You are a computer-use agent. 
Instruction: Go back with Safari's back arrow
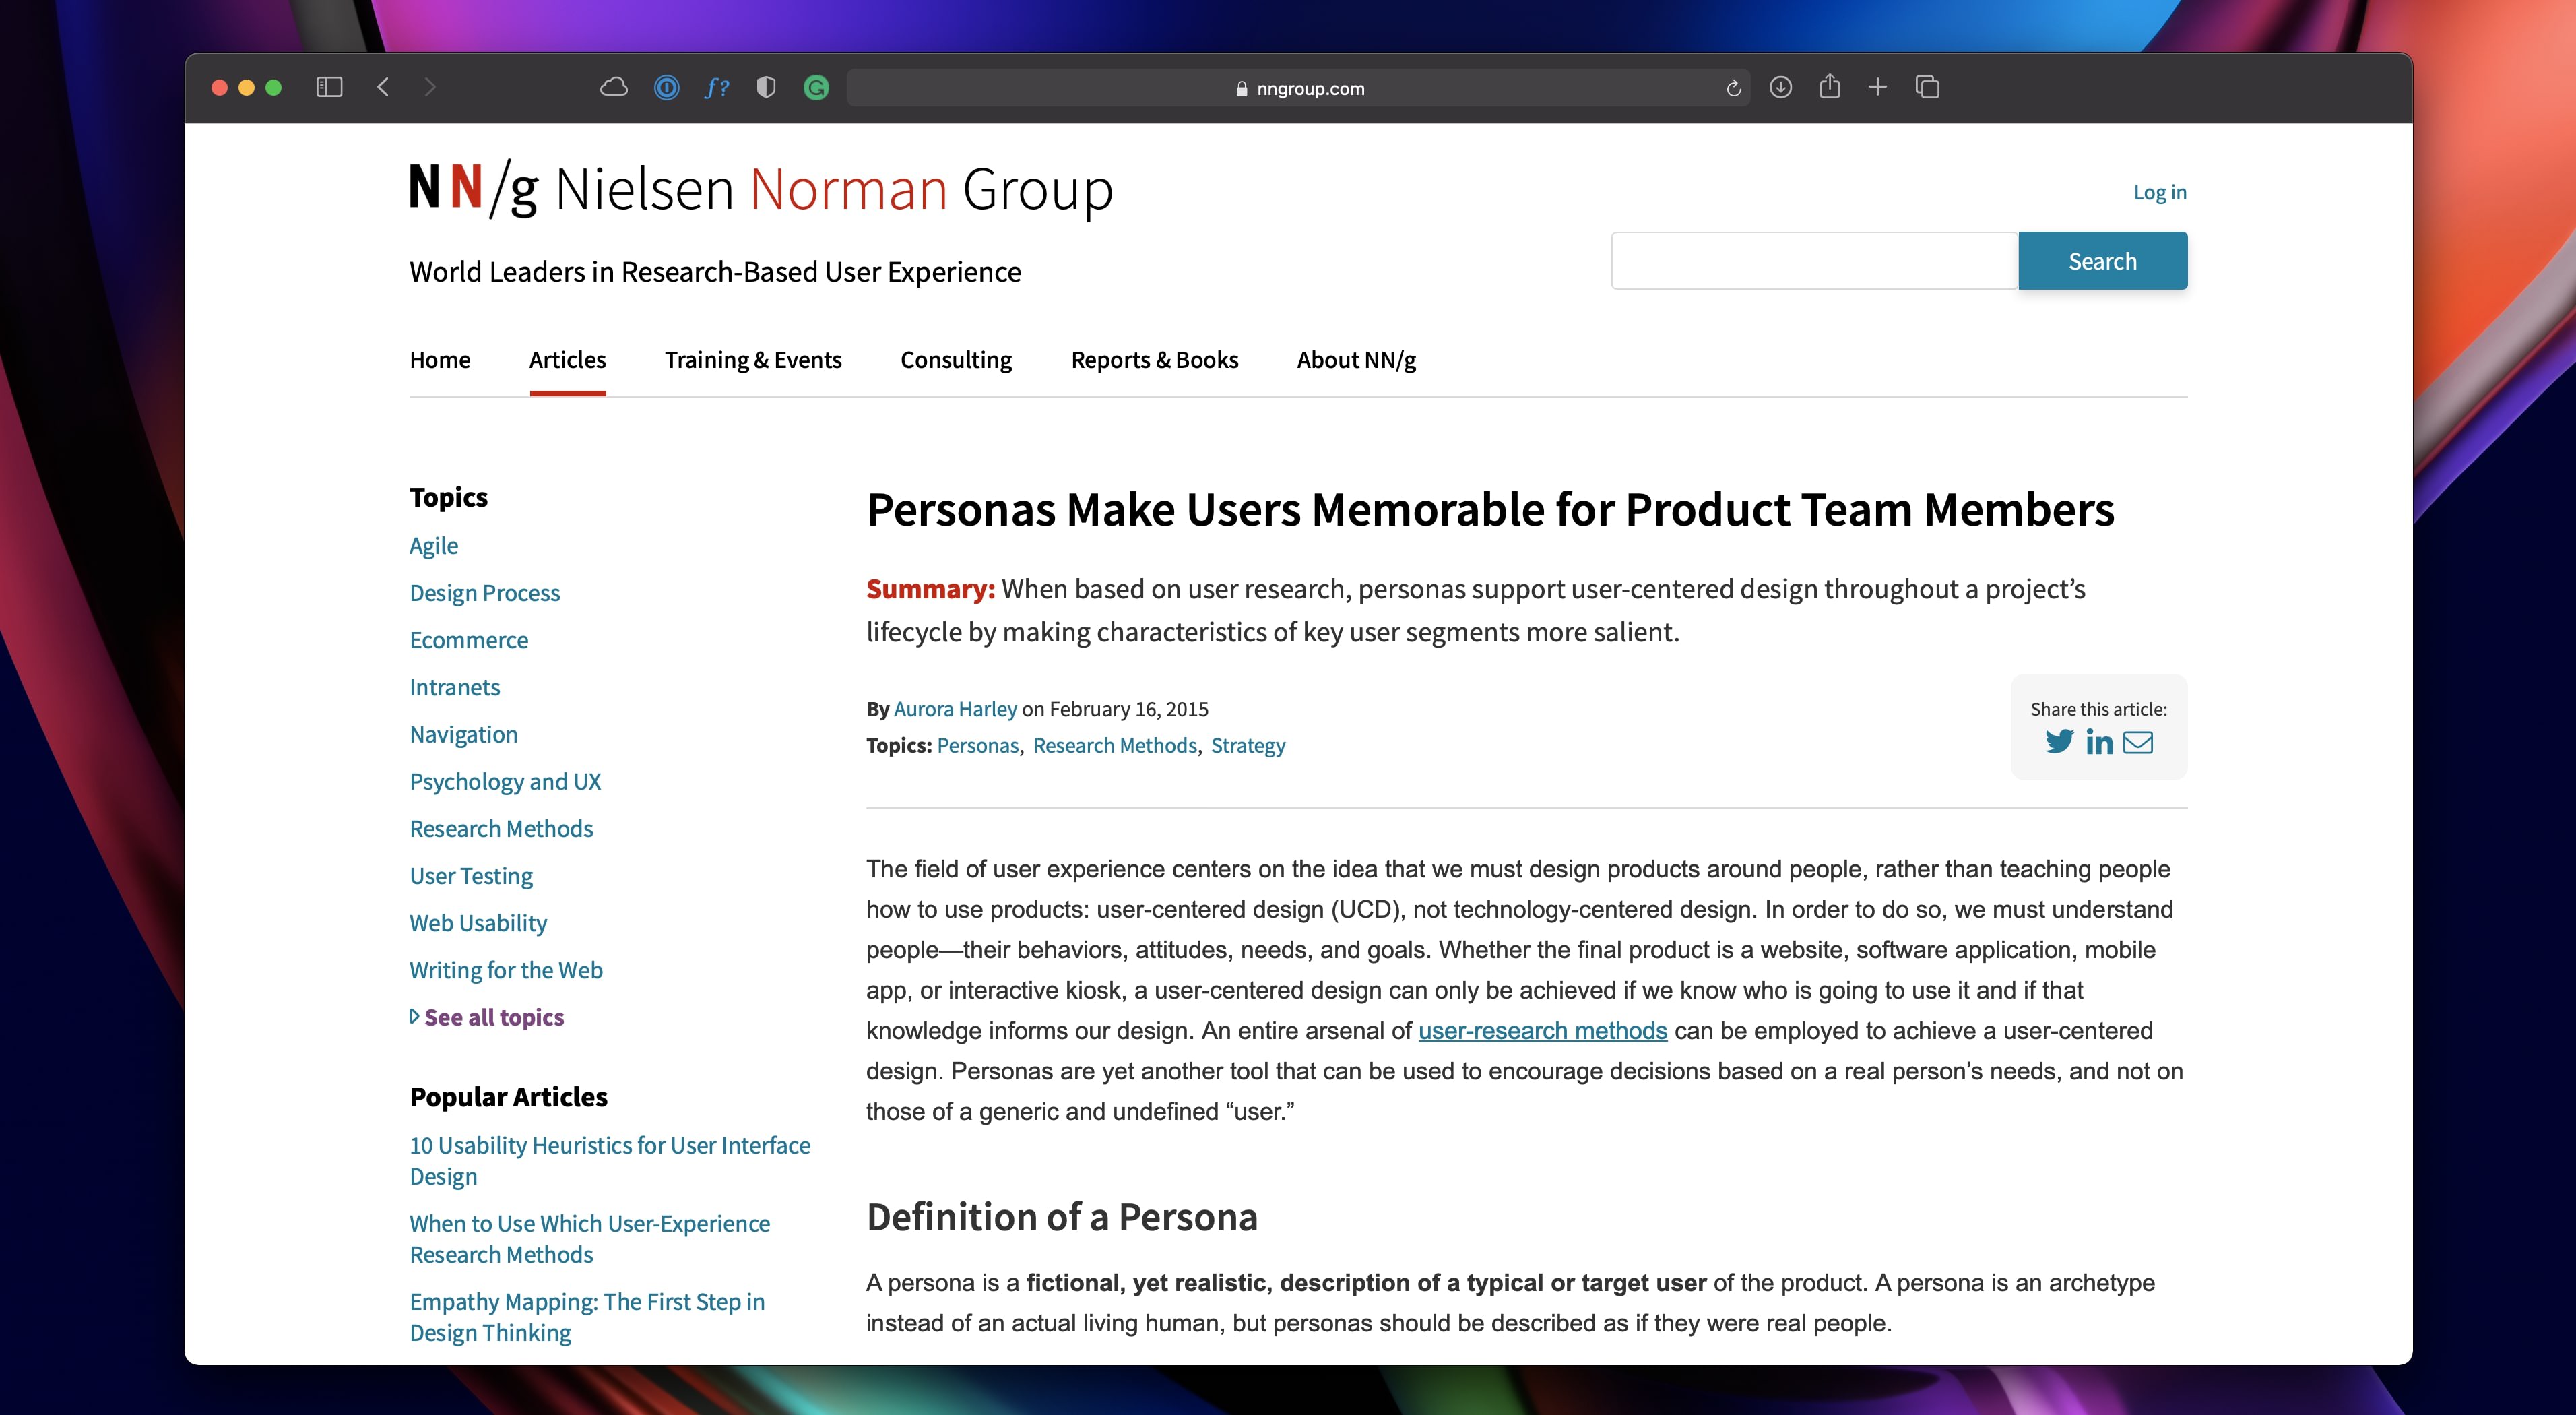pyautogui.click(x=383, y=87)
